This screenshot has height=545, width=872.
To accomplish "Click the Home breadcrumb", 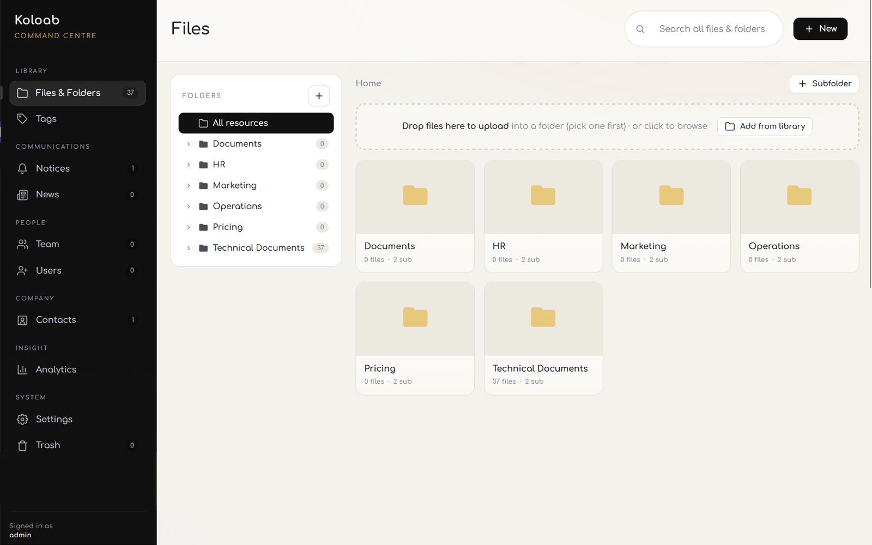I will (x=368, y=83).
